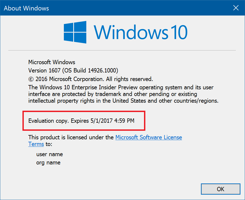Click the org name license entry
245x200 pixels.
click(48, 163)
